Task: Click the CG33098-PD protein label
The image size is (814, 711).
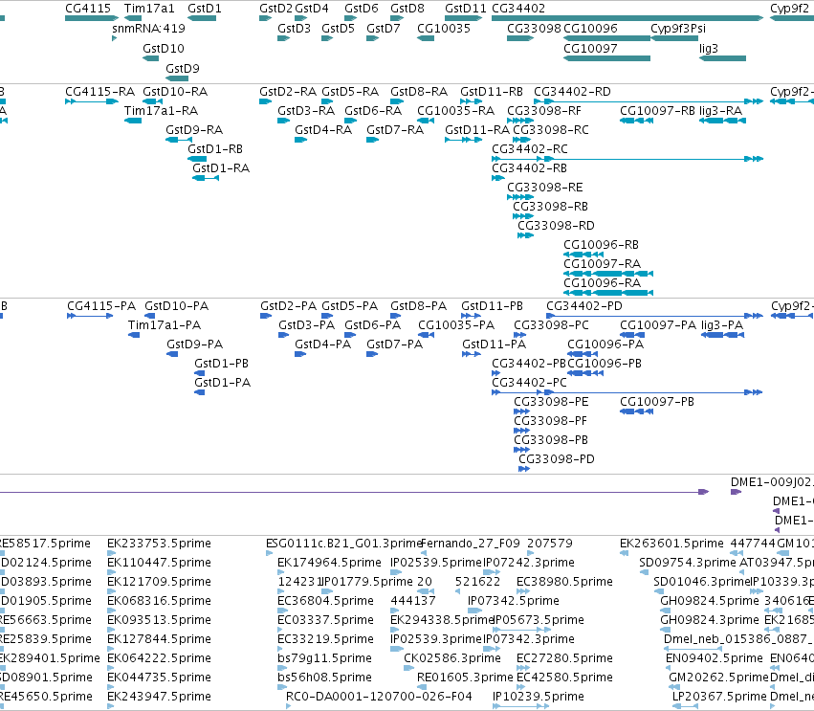Action: click(x=557, y=459)
